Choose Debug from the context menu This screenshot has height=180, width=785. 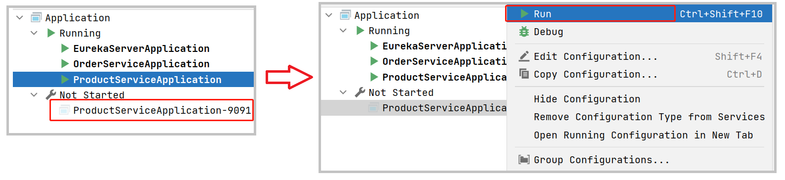pos(639,32)
